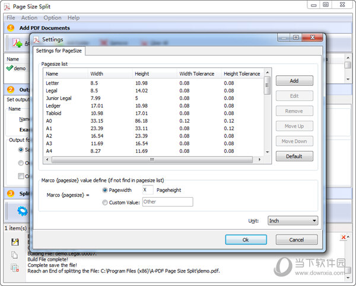This screenshot has width=356, height=286.
Task: Select the Pagewidth radio button
Action: (x=104, y=190)
